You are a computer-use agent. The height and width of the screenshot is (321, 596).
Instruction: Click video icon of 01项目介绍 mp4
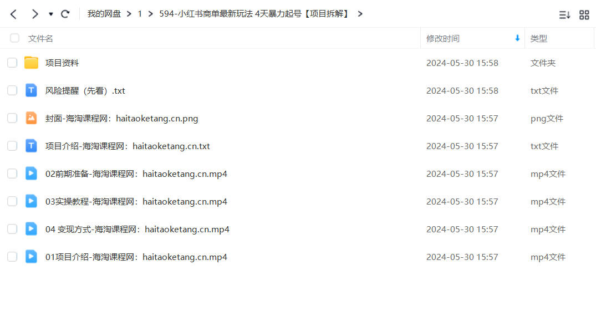(x=31, y=257)
